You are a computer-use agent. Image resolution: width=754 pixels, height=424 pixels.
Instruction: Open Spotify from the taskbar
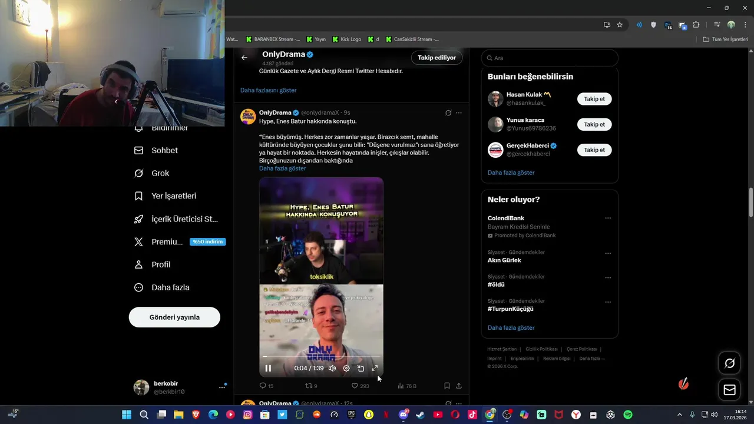(628, 415)
